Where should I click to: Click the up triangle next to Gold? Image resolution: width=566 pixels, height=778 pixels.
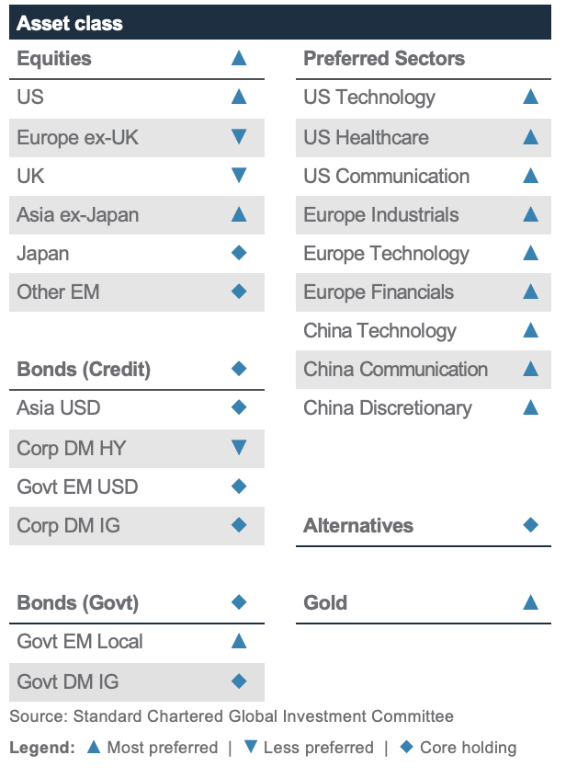pos(530,602)
